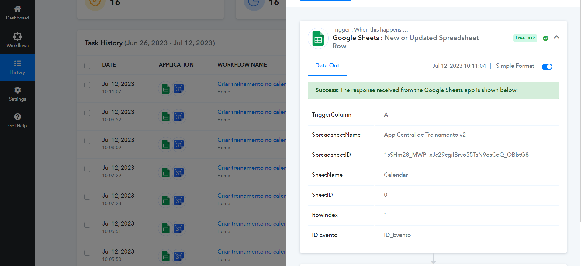The height and width of the screenshot is (266, 581).
Task: Click the green success checkmark icon
Action: click(545, 38)
